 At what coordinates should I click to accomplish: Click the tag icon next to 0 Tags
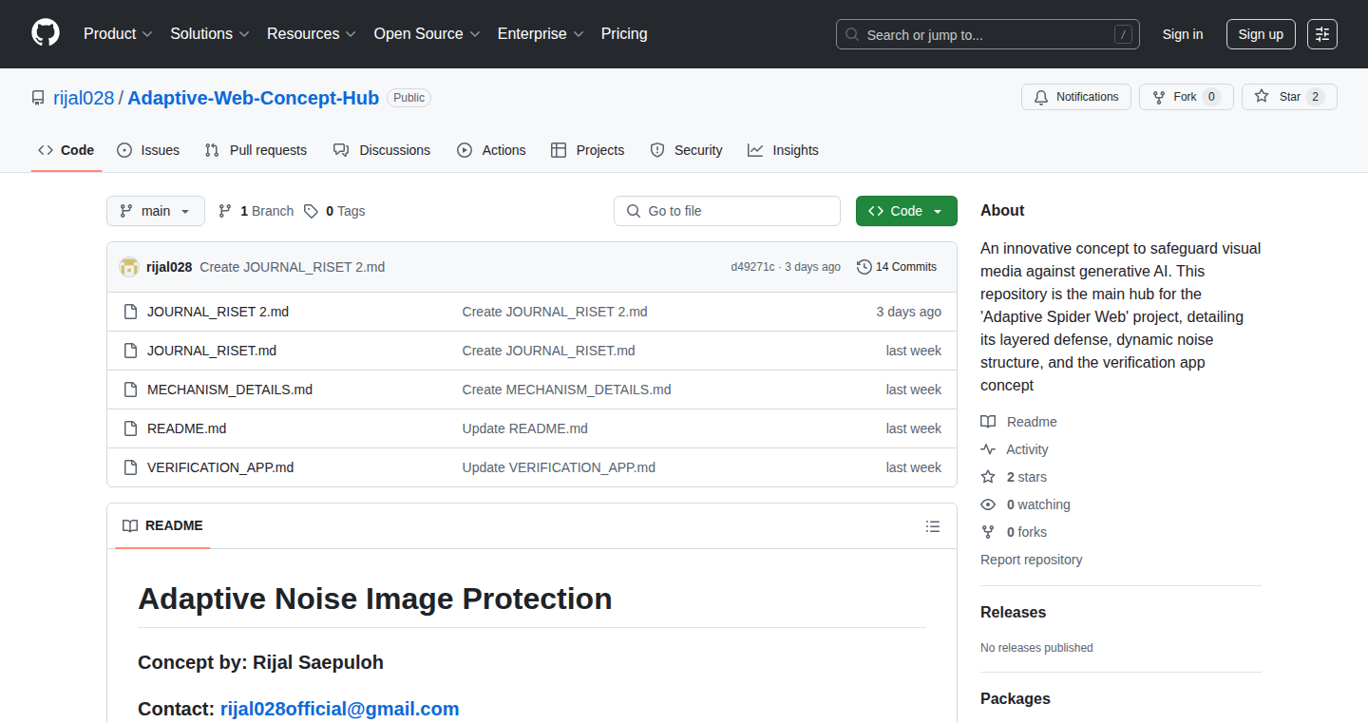pyautogui.click(x=311, y=211)
